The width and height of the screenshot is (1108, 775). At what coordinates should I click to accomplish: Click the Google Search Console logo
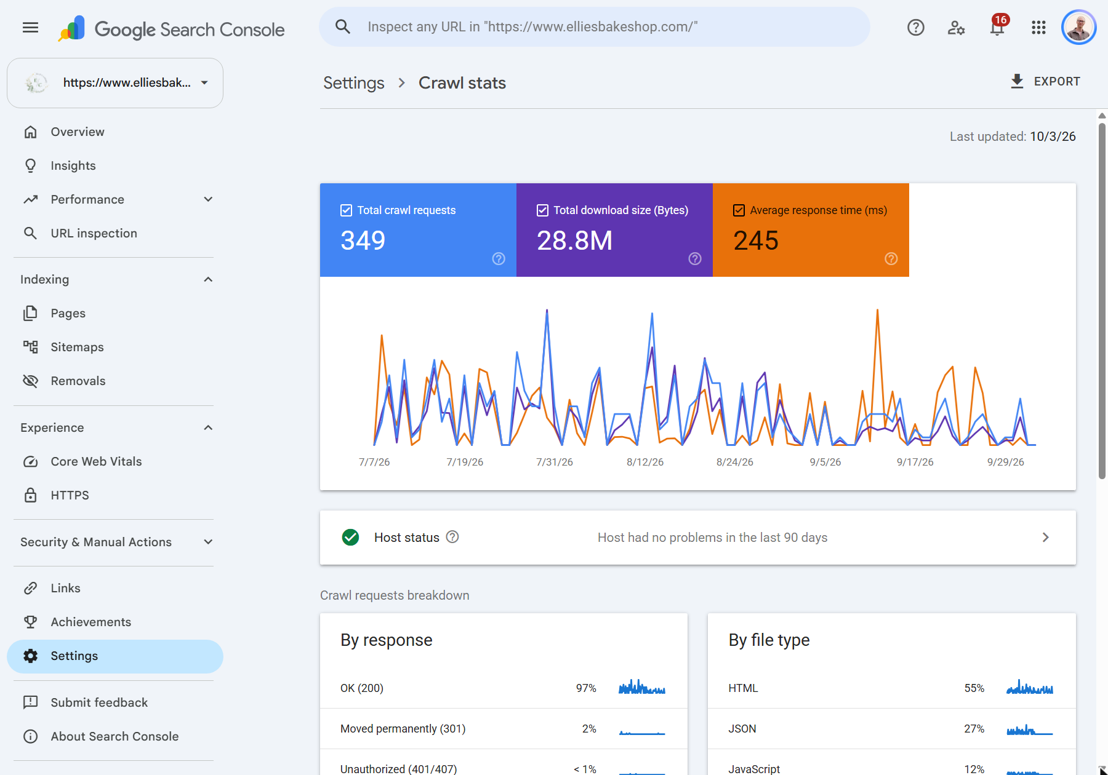[171, 29]
